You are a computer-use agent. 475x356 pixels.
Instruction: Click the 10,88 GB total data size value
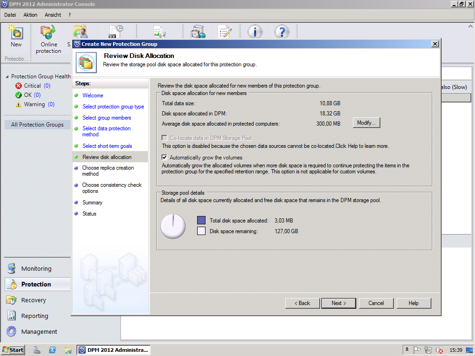point(330,103)
